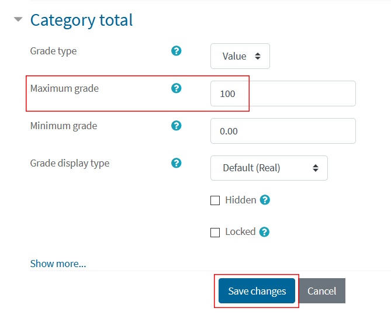The height and width of the screenshot is (315, 391).
Task: Click the Hidden label text
Action: click(x=241, y=200)
